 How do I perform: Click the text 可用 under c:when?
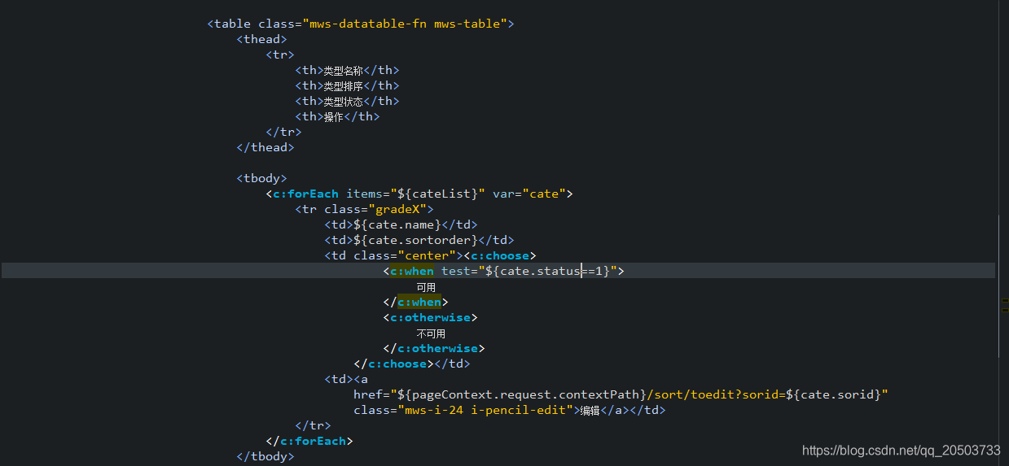[426, 287]
